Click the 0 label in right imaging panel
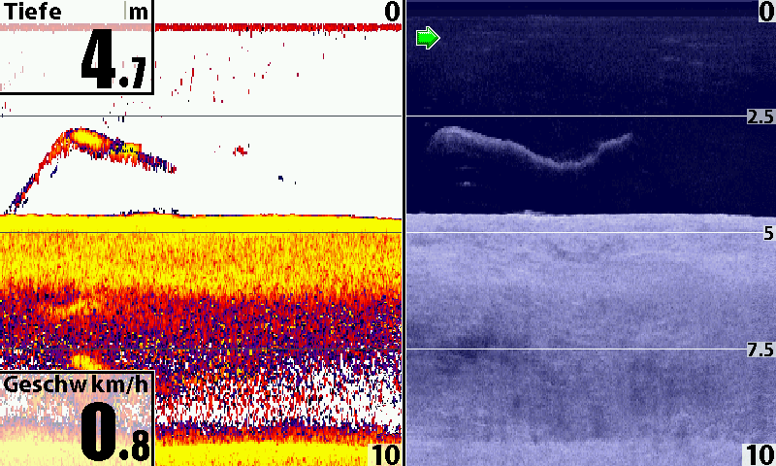 tap(766, 12)
